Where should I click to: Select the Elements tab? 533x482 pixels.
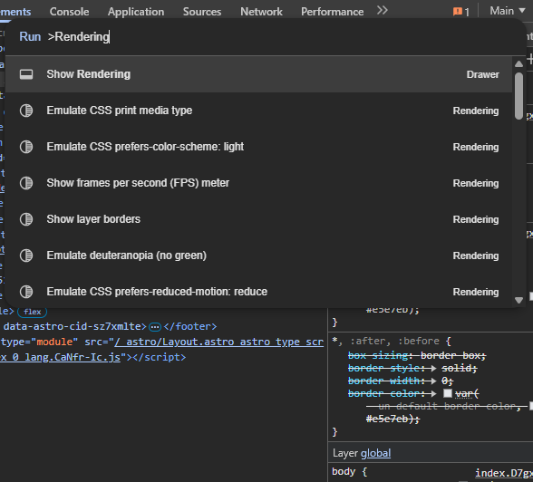tap(15, 12)
